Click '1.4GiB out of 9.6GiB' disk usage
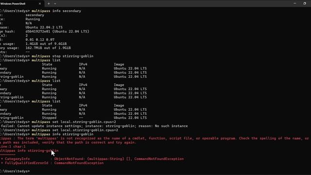This screenshot has height=175, width=311. pos(46,44)
